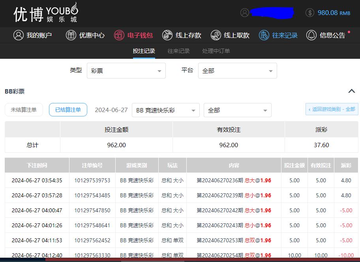Viewport: 360px width, 262px height.
Task: Open the 电子钱包 wallet icon
Action: click(x=119, y=35)
